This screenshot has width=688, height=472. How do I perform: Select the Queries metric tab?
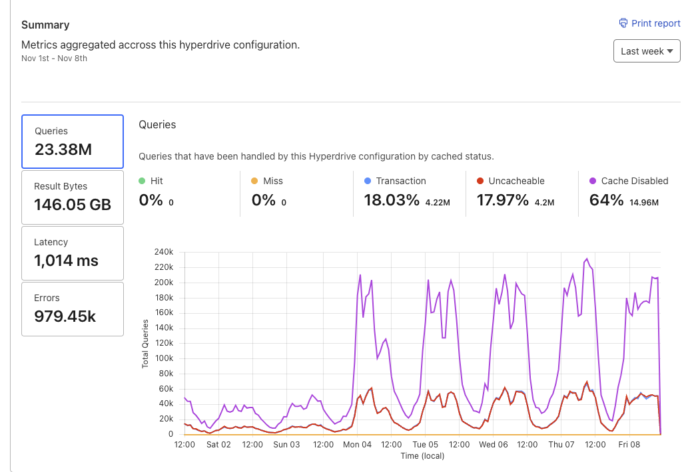click(x=73, y=142)
